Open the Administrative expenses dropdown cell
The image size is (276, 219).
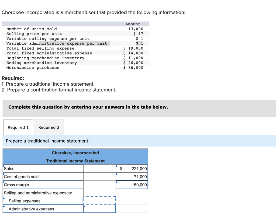click(x=43, y=209)
